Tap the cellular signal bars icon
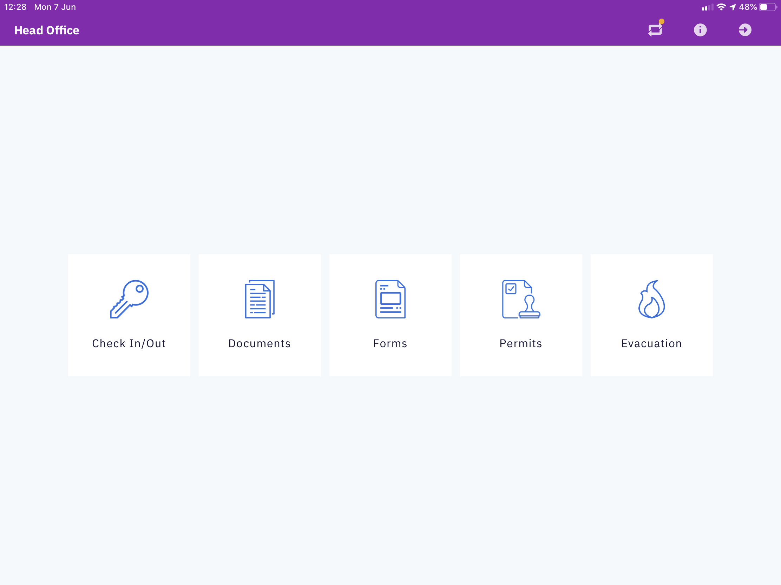 point(707,7)
